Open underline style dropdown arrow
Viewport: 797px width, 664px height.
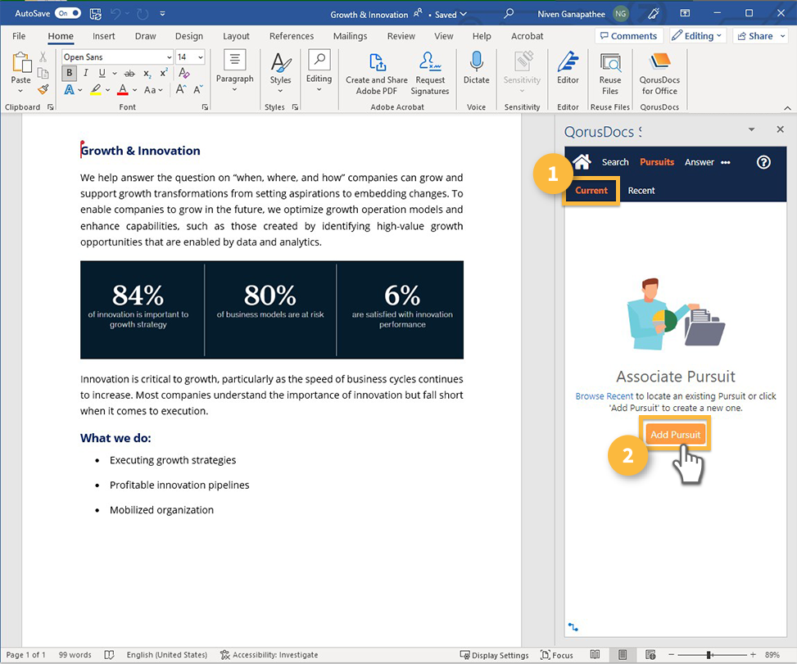115,74
